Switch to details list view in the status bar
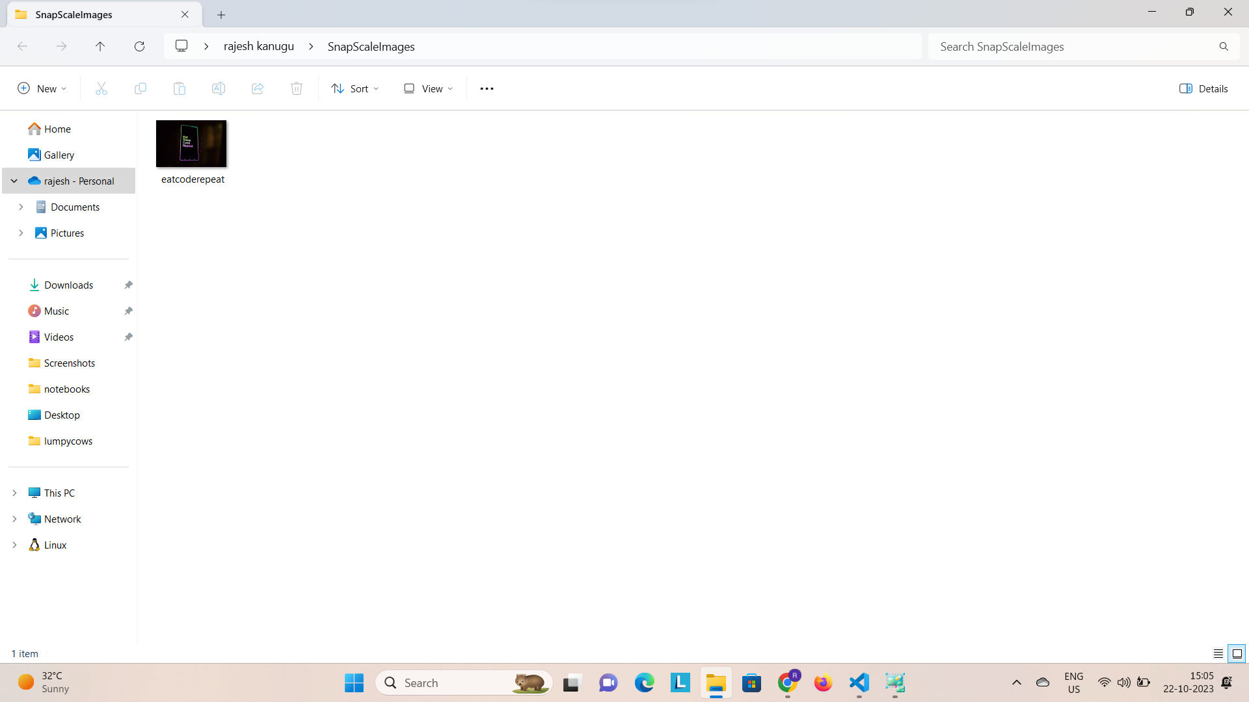Screen dimensions: 1249x702 point(1218,653)
